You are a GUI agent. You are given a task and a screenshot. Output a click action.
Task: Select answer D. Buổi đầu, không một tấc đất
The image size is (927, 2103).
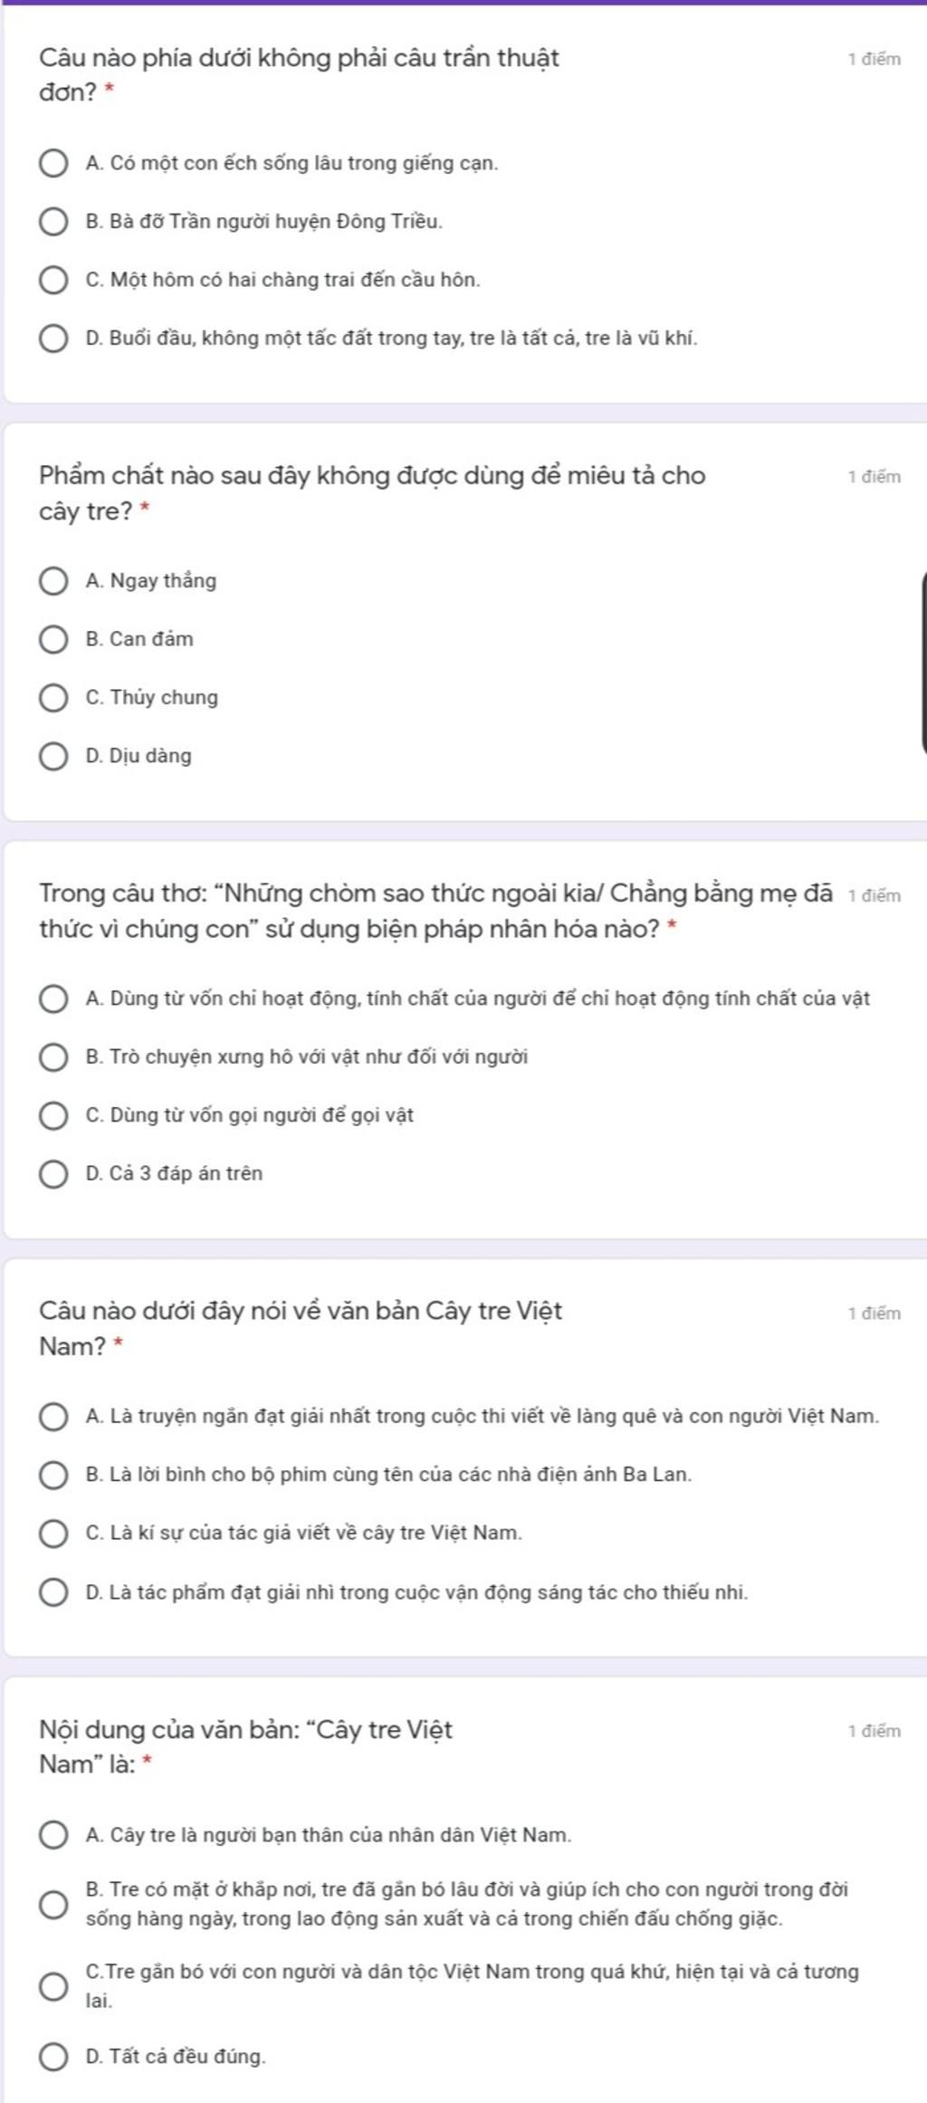pyautogui.click(x=53, y=339)
